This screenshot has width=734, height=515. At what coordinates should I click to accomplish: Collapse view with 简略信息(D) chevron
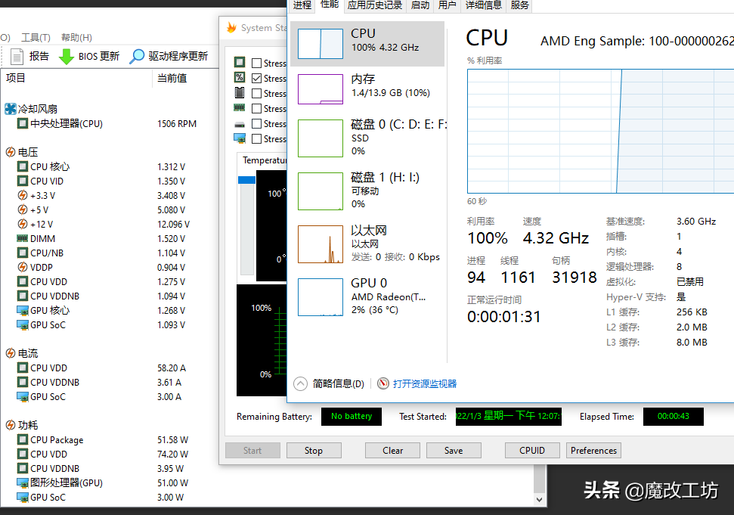click(301, 384)
